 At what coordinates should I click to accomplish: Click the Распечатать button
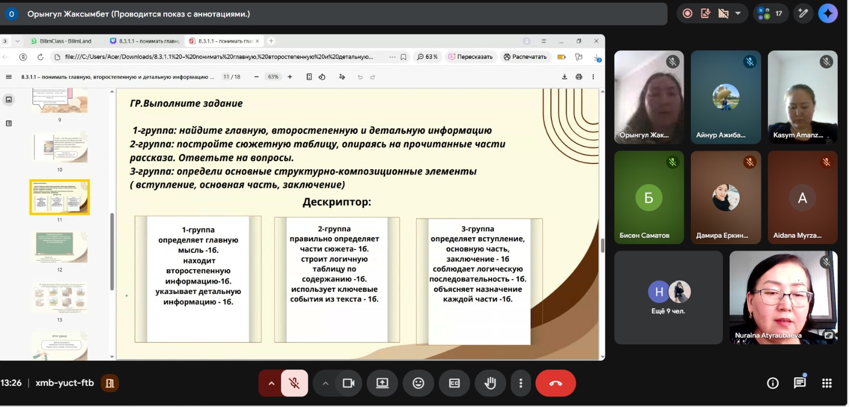pos(525,57)
